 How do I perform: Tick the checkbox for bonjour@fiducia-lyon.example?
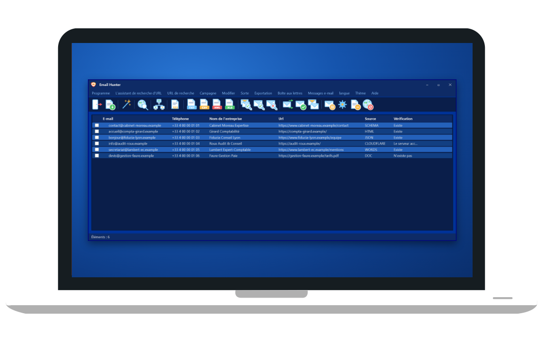pos(97,137)
